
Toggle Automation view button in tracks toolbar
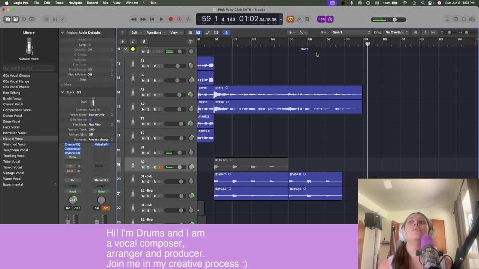click(208, 33)
